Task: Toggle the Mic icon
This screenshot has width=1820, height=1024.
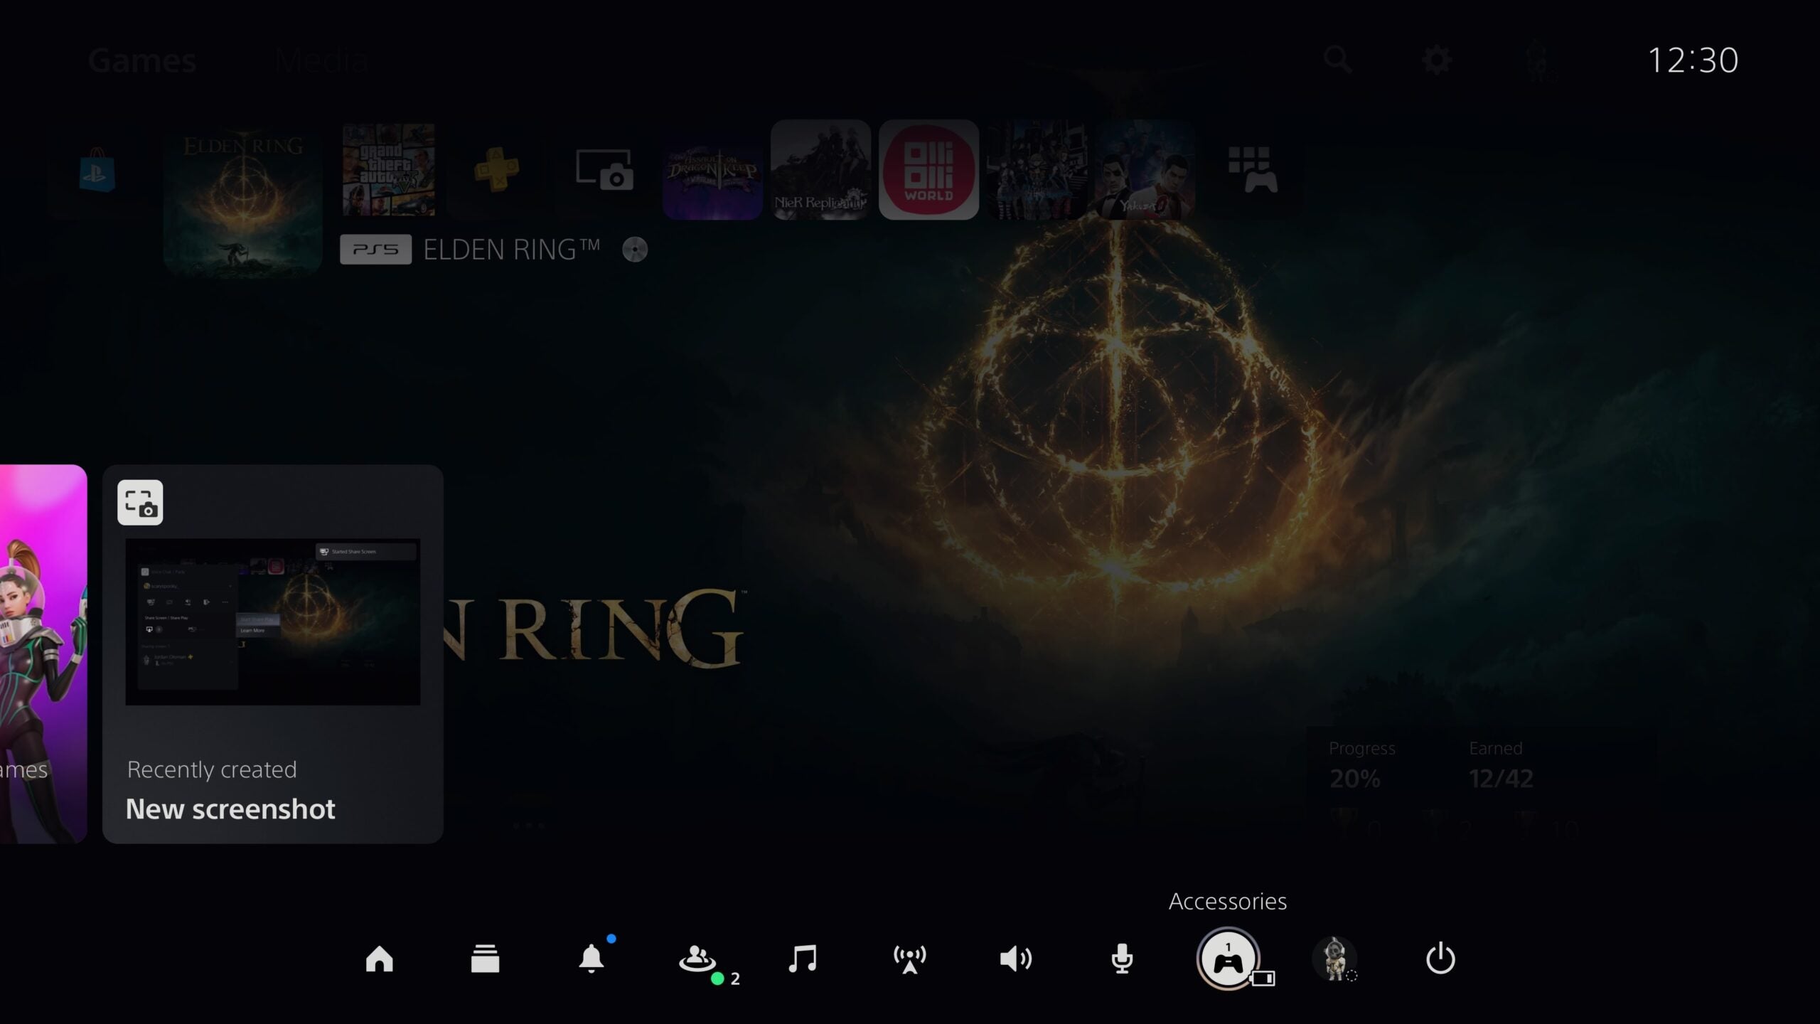Action: 1121,959
